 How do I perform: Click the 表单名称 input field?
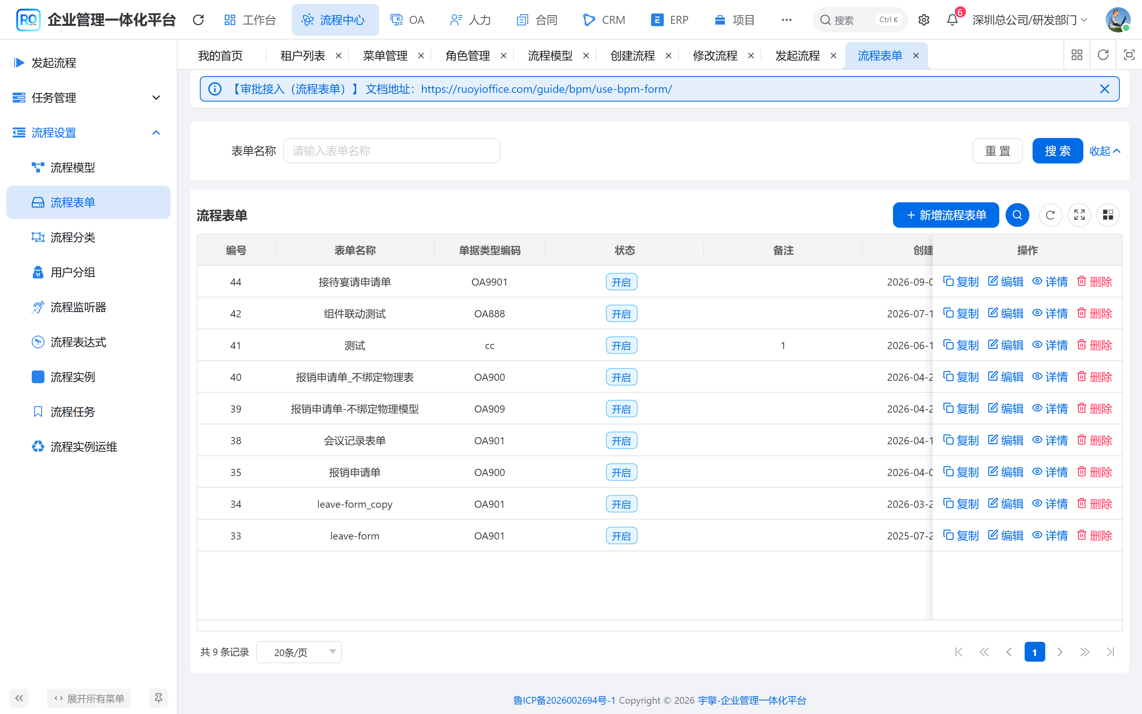coord(391,151)
